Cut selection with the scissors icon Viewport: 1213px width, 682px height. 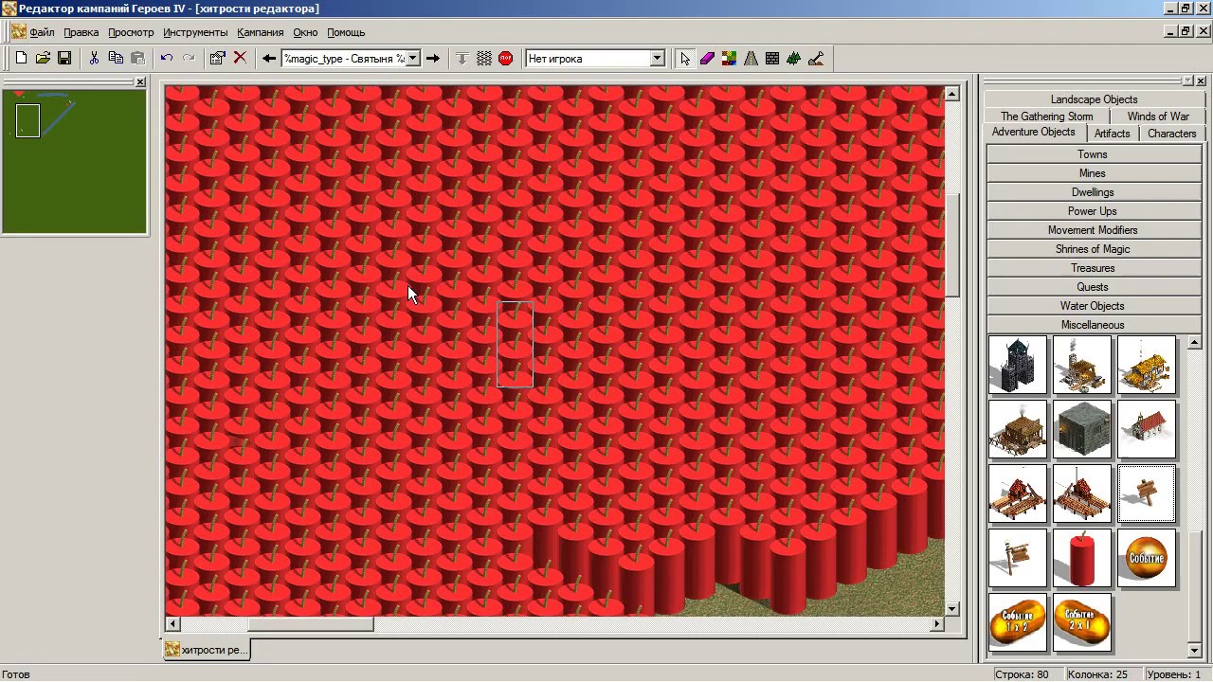click(x=94, y=59)
